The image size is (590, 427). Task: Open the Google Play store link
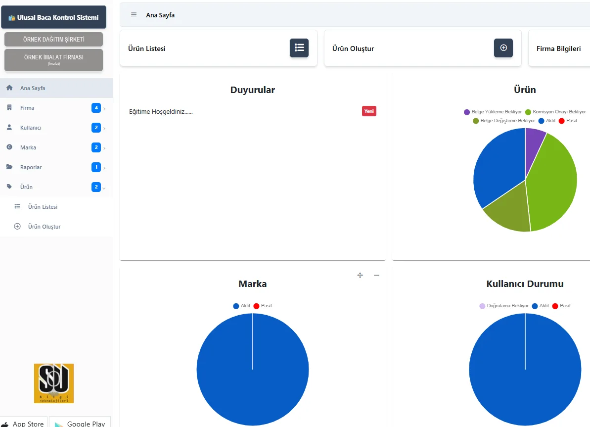pos(80,423)
